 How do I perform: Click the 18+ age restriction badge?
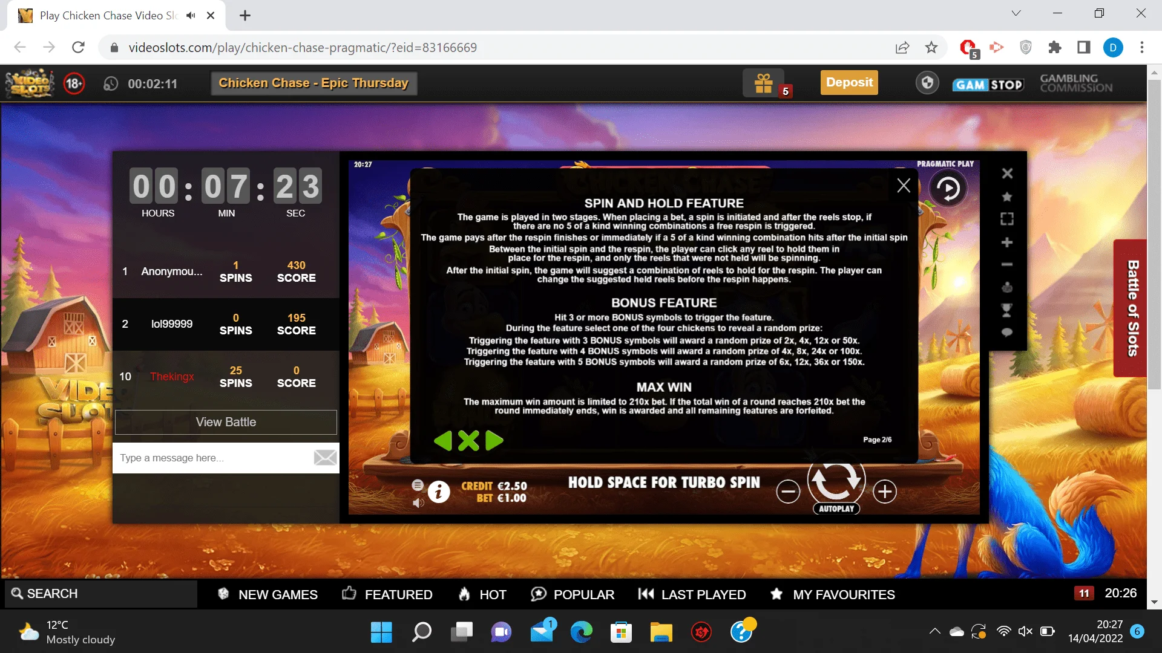74,83
